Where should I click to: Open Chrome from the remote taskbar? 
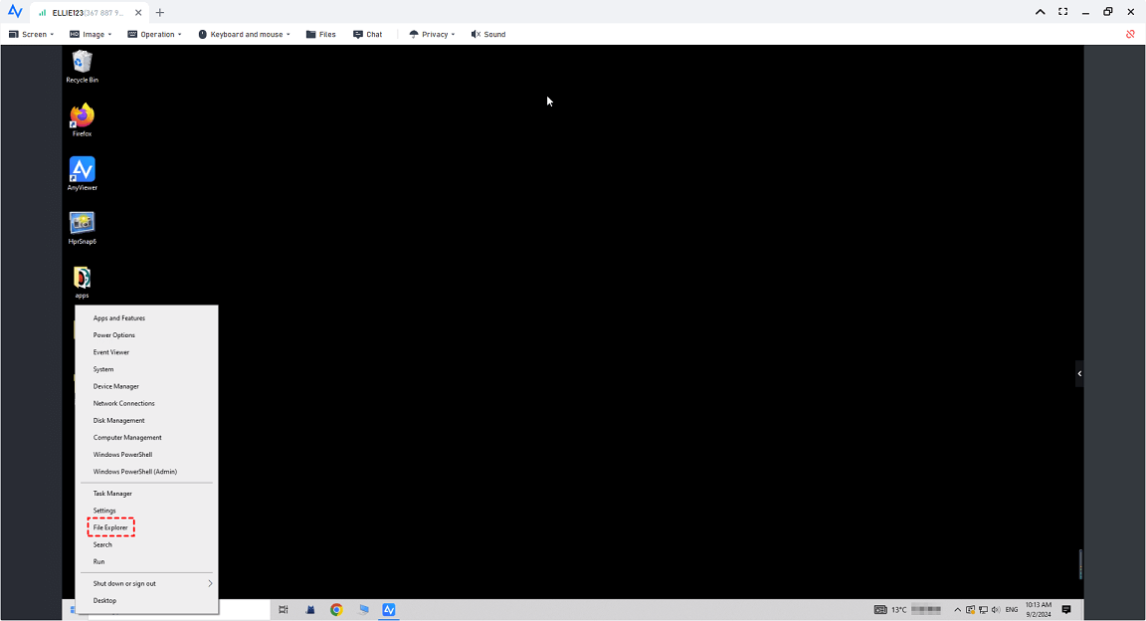pos(336,609)
